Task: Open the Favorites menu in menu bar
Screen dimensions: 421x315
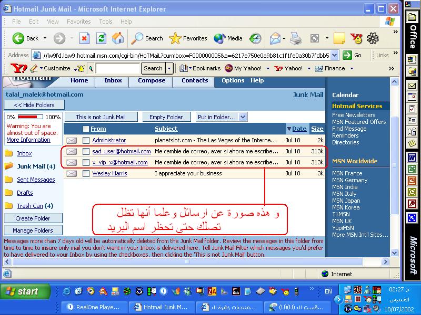Action: 78,22
